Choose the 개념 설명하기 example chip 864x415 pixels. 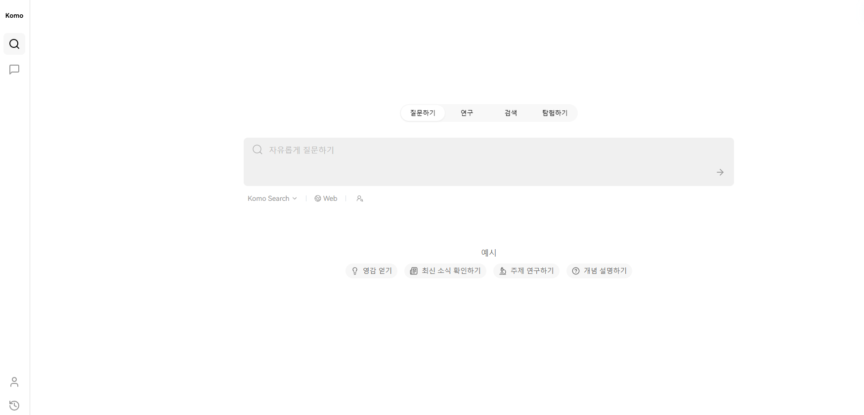[x=599, y=271]
